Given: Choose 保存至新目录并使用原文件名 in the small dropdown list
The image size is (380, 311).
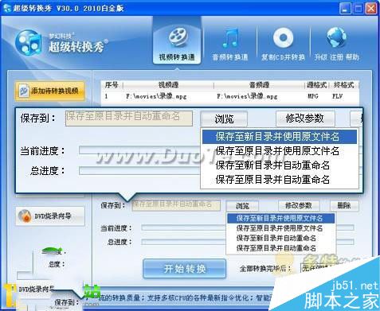Looking at the screenshot, I should click(281, 218).
